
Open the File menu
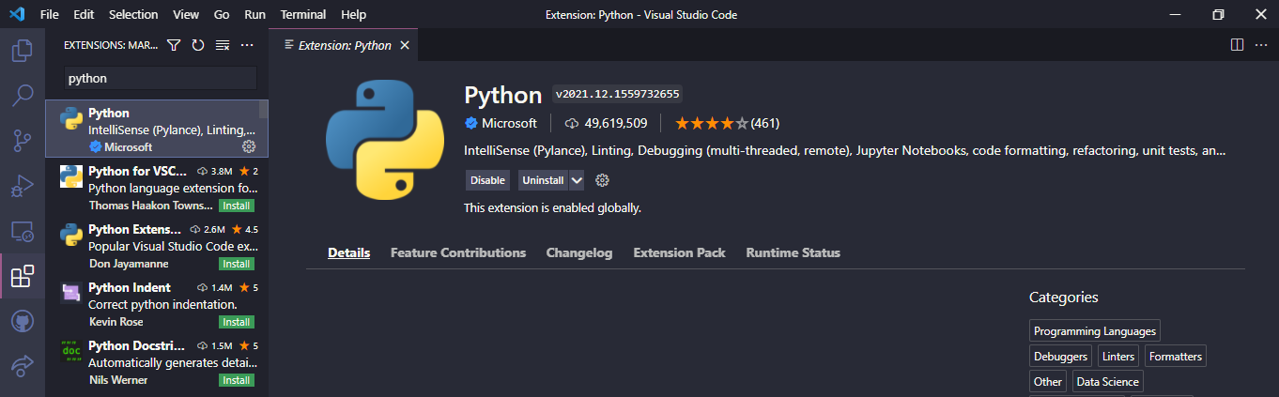50,14
